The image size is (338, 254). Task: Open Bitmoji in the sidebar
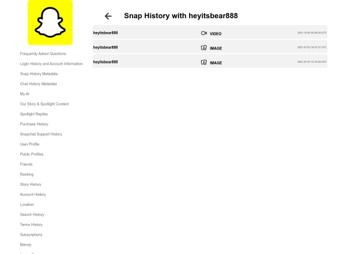[26, 245]
